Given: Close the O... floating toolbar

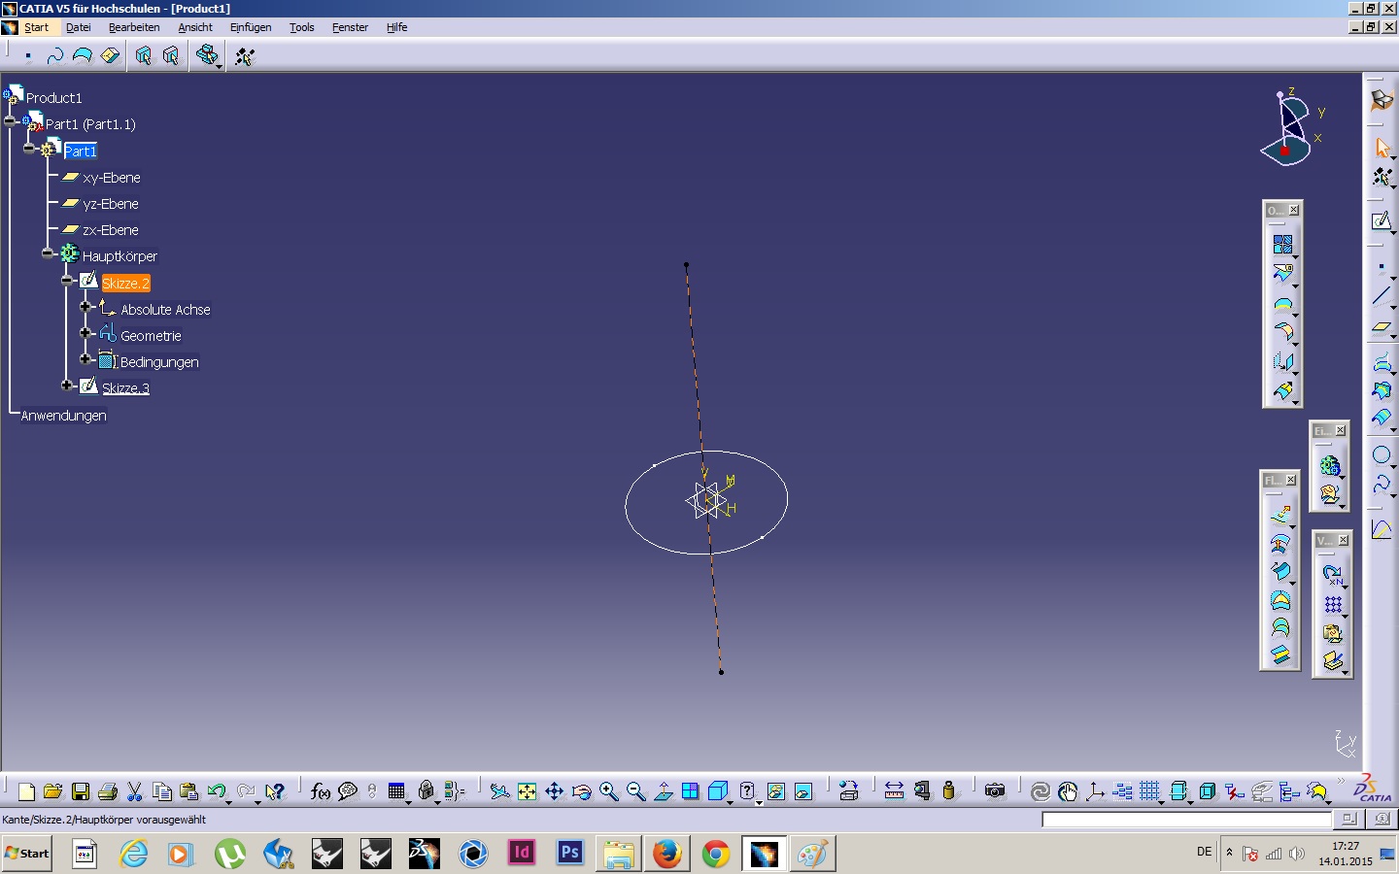Looking at the screenshot, I should (x=1293, y=210).
